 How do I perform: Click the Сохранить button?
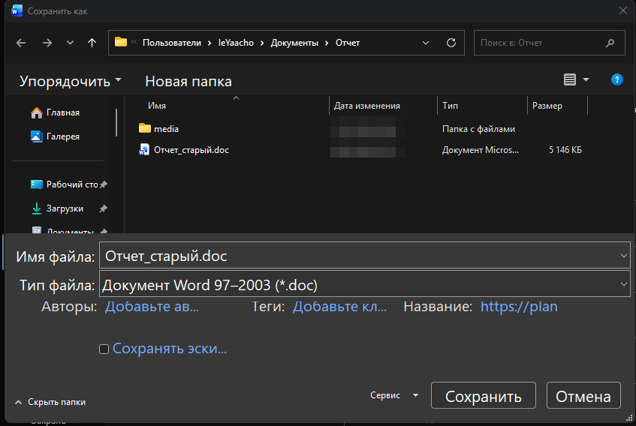483,395
